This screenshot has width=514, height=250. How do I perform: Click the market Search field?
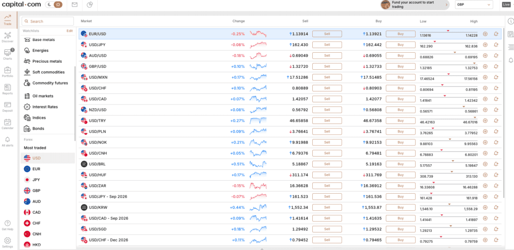coord(48,21)
